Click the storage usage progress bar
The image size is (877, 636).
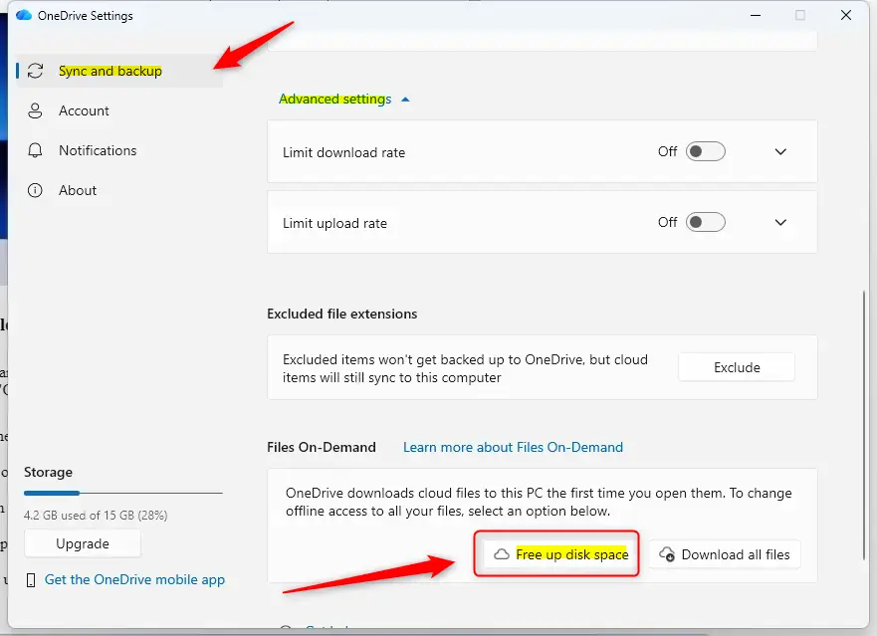click(x=123, y=493)
